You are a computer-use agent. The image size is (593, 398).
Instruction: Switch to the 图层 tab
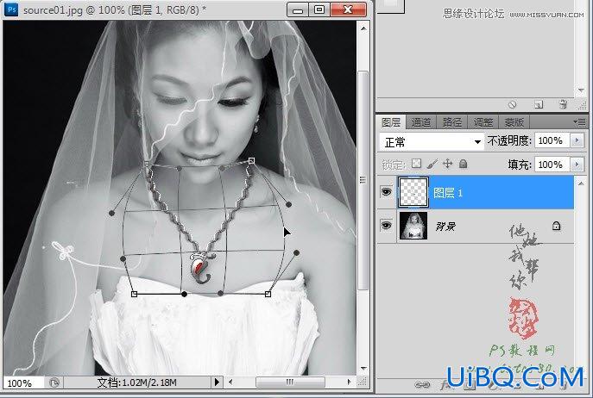(391, 122)
